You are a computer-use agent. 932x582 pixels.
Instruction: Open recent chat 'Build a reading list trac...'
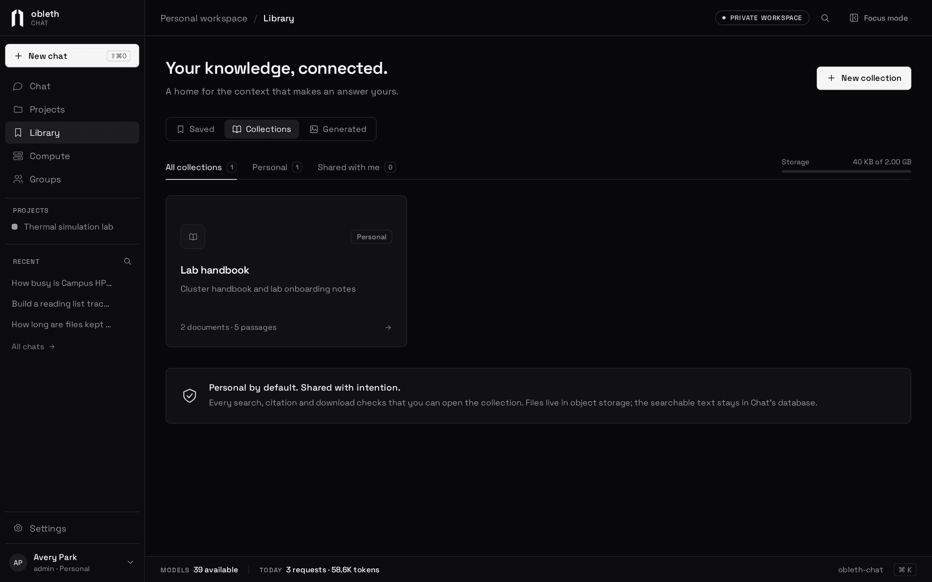[x=60, y=304]
